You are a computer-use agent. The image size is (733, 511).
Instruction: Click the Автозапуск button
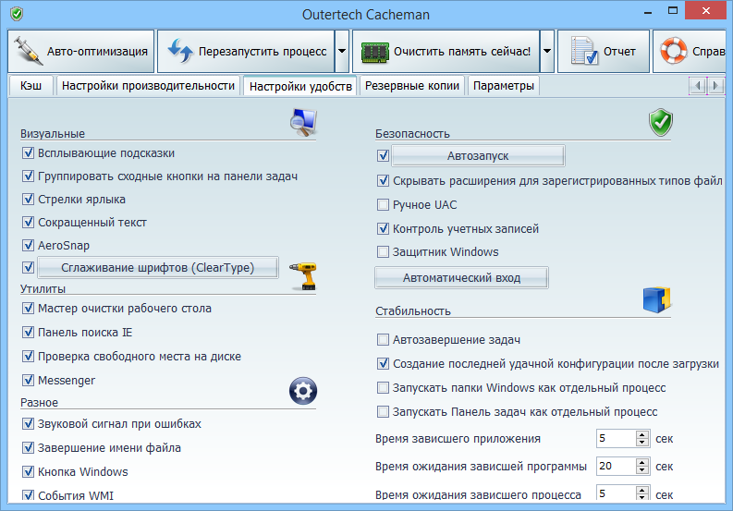click(x=478, y=155)
